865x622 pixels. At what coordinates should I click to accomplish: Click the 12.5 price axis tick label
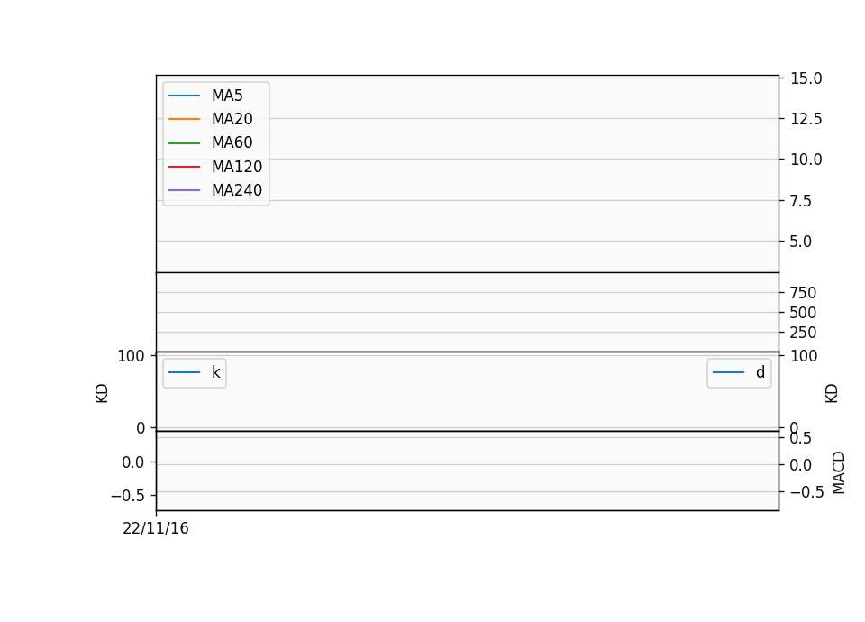806,119
